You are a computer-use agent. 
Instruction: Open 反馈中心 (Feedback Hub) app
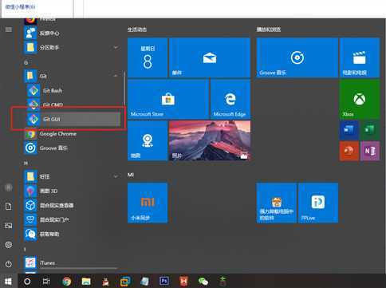[72, 34]
